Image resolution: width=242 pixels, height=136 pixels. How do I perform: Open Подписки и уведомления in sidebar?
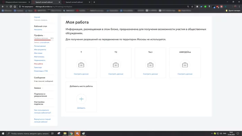(x=40, y=95)
